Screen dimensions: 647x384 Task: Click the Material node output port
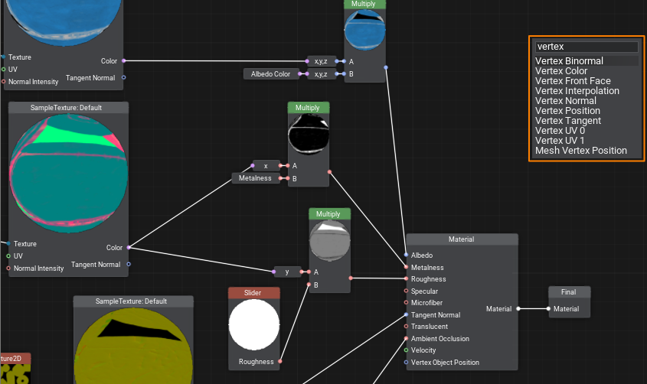[x=518, y=309]
